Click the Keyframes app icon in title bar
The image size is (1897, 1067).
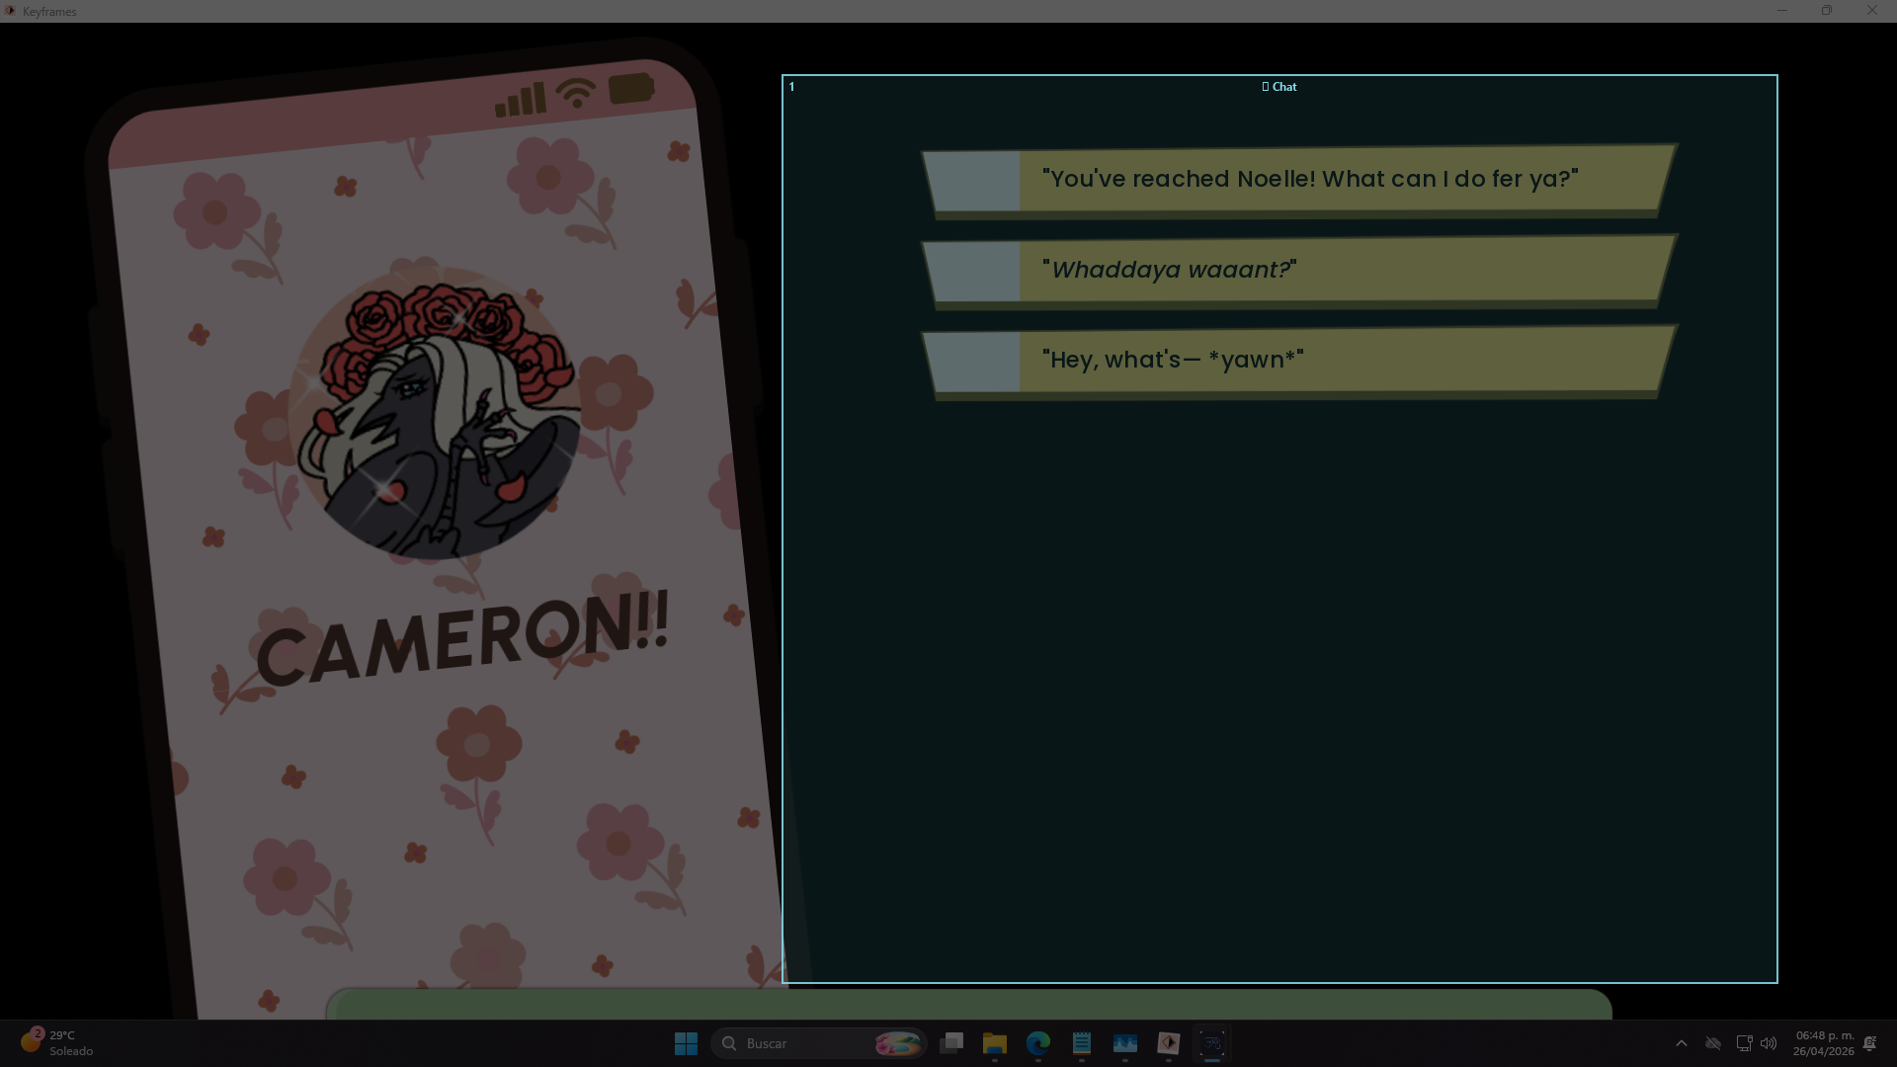point(10,11)
